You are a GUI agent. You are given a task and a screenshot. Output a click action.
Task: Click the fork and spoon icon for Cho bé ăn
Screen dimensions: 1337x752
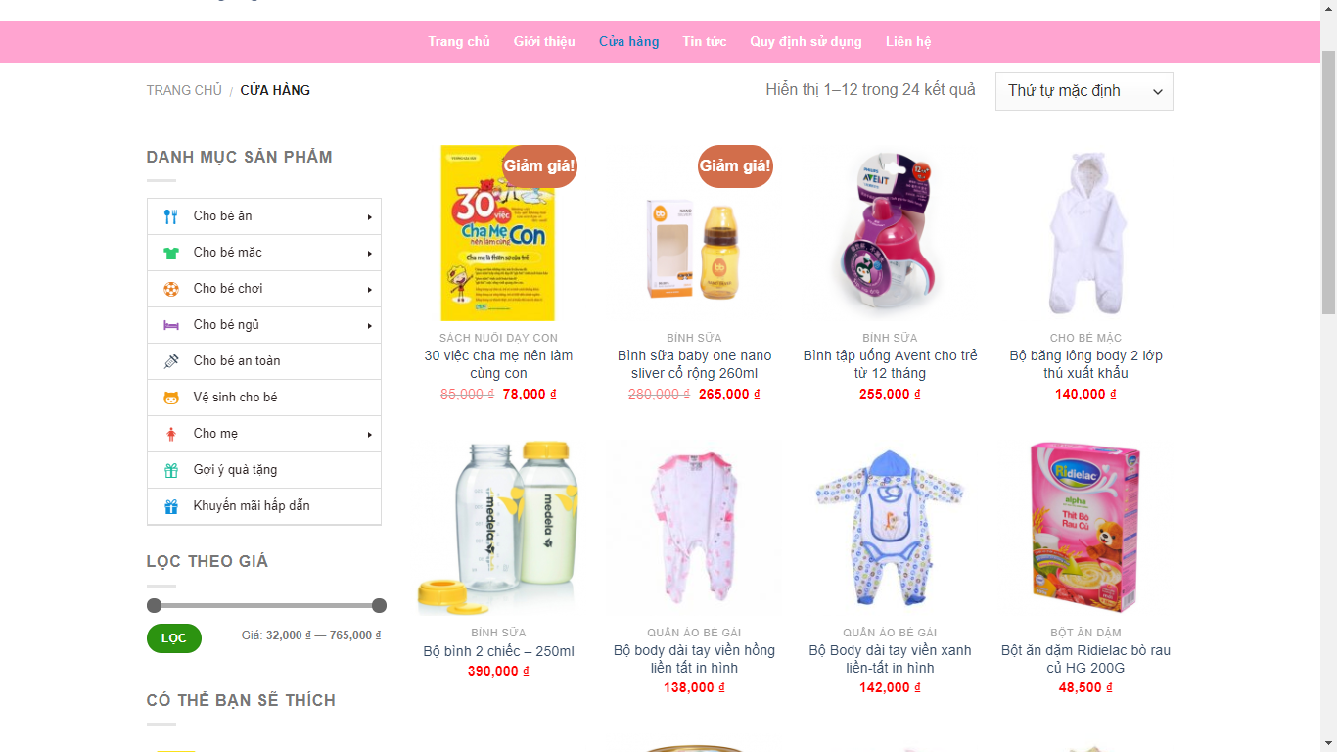coord(171,216)
